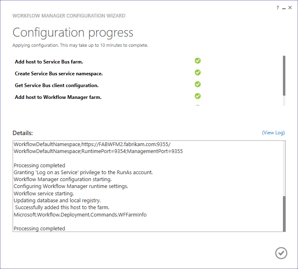Viewport: 298px width, 269px height.
Task: Click the green check beside Get Service Bus client configuration
Action: click(x=198, y=84)
